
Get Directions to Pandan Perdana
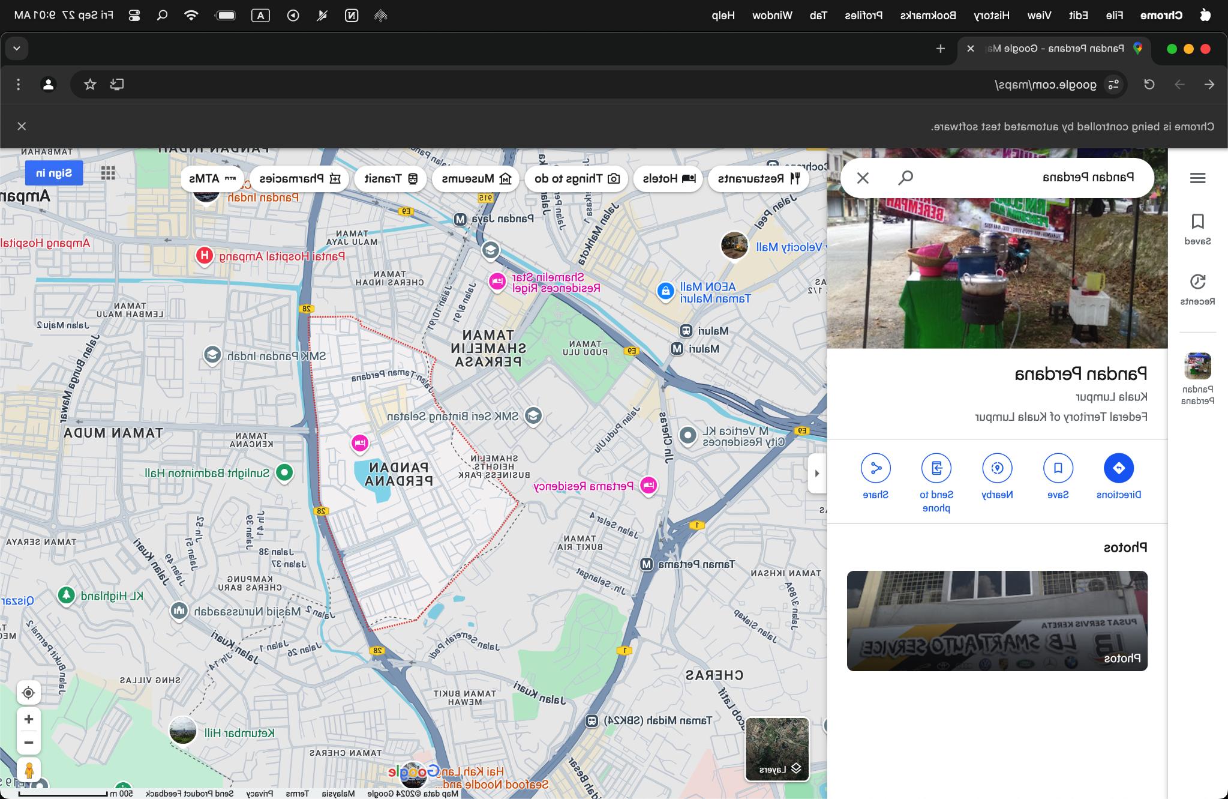1118,477
